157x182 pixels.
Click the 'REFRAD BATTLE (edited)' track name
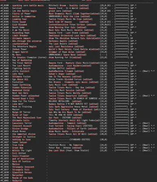[x=62, y=68]
